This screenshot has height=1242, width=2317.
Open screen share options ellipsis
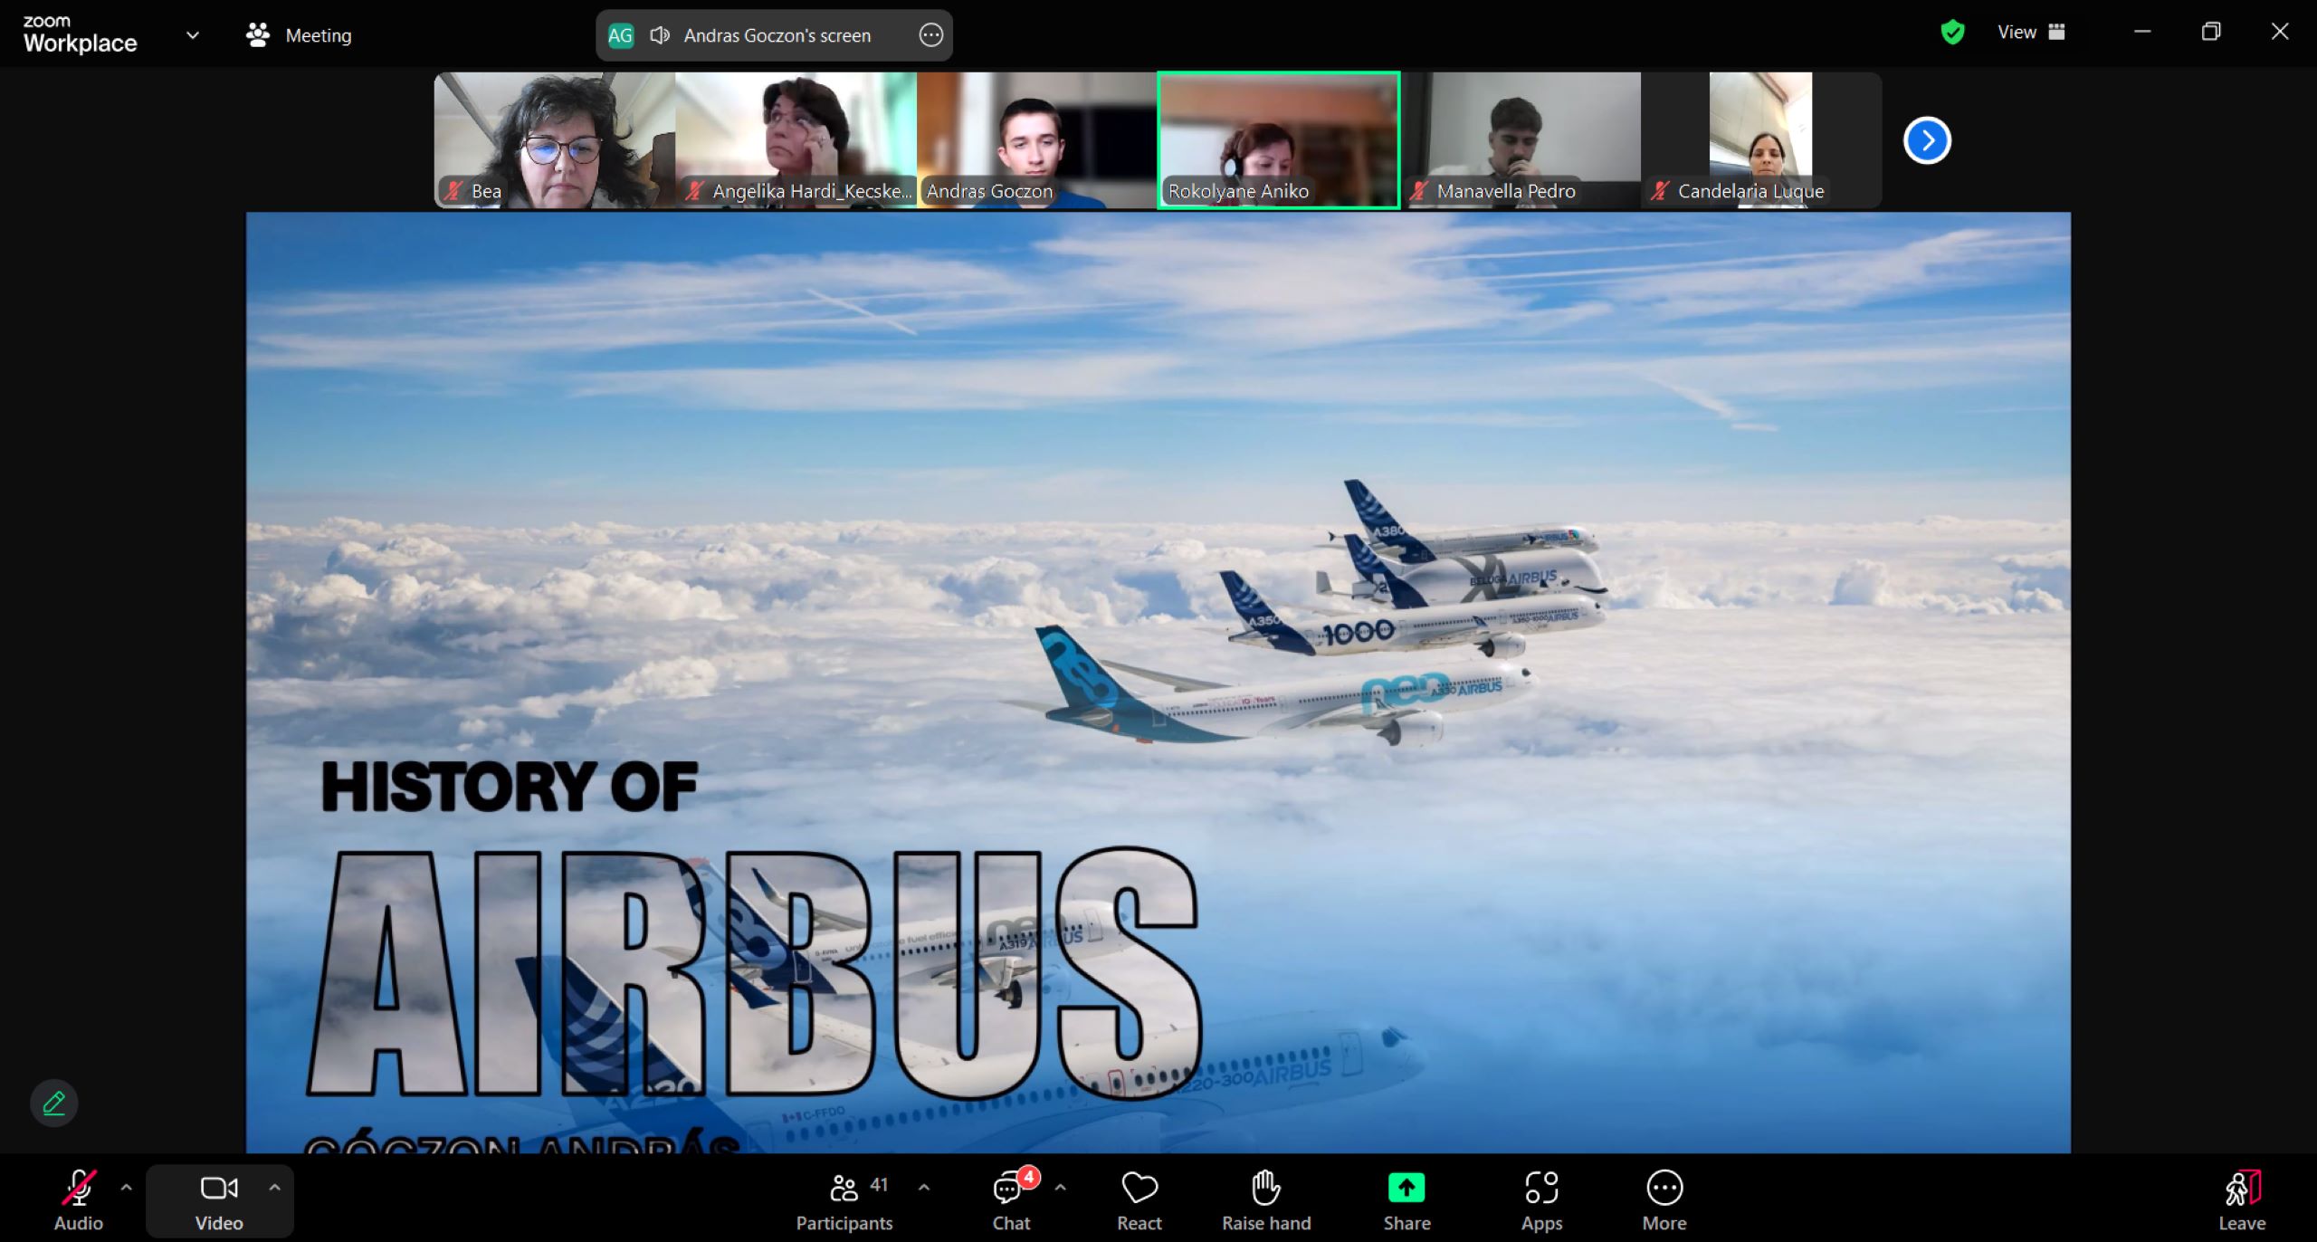[931, 35]
